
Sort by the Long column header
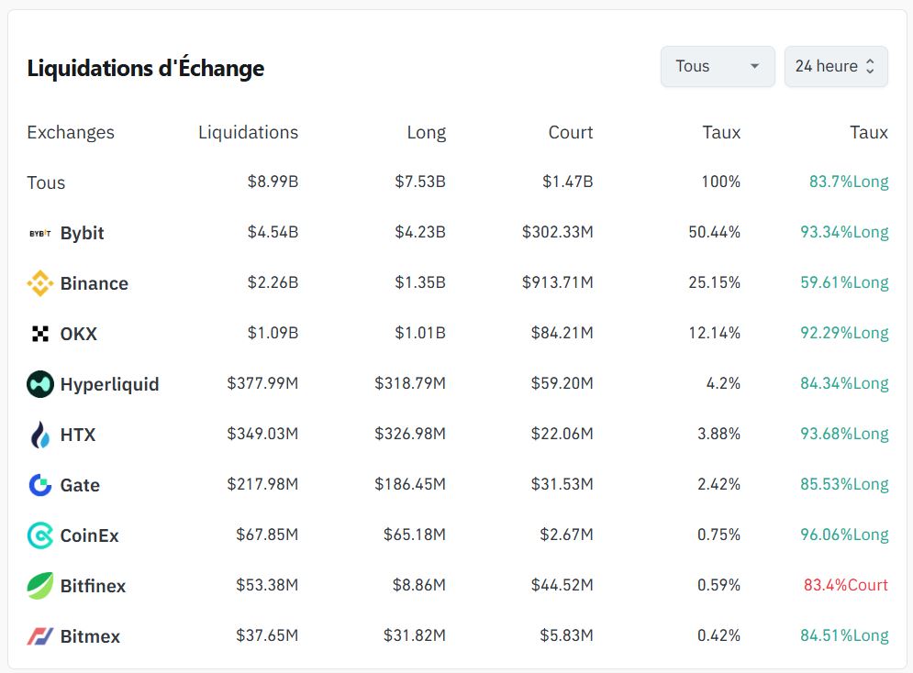pyautogui.click(x=426, y=133)
